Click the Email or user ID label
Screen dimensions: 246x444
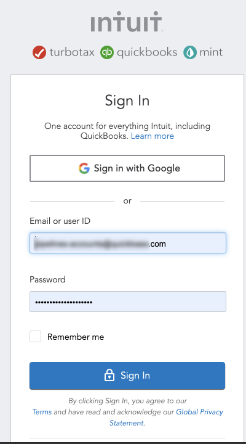(x=60, y=221)
